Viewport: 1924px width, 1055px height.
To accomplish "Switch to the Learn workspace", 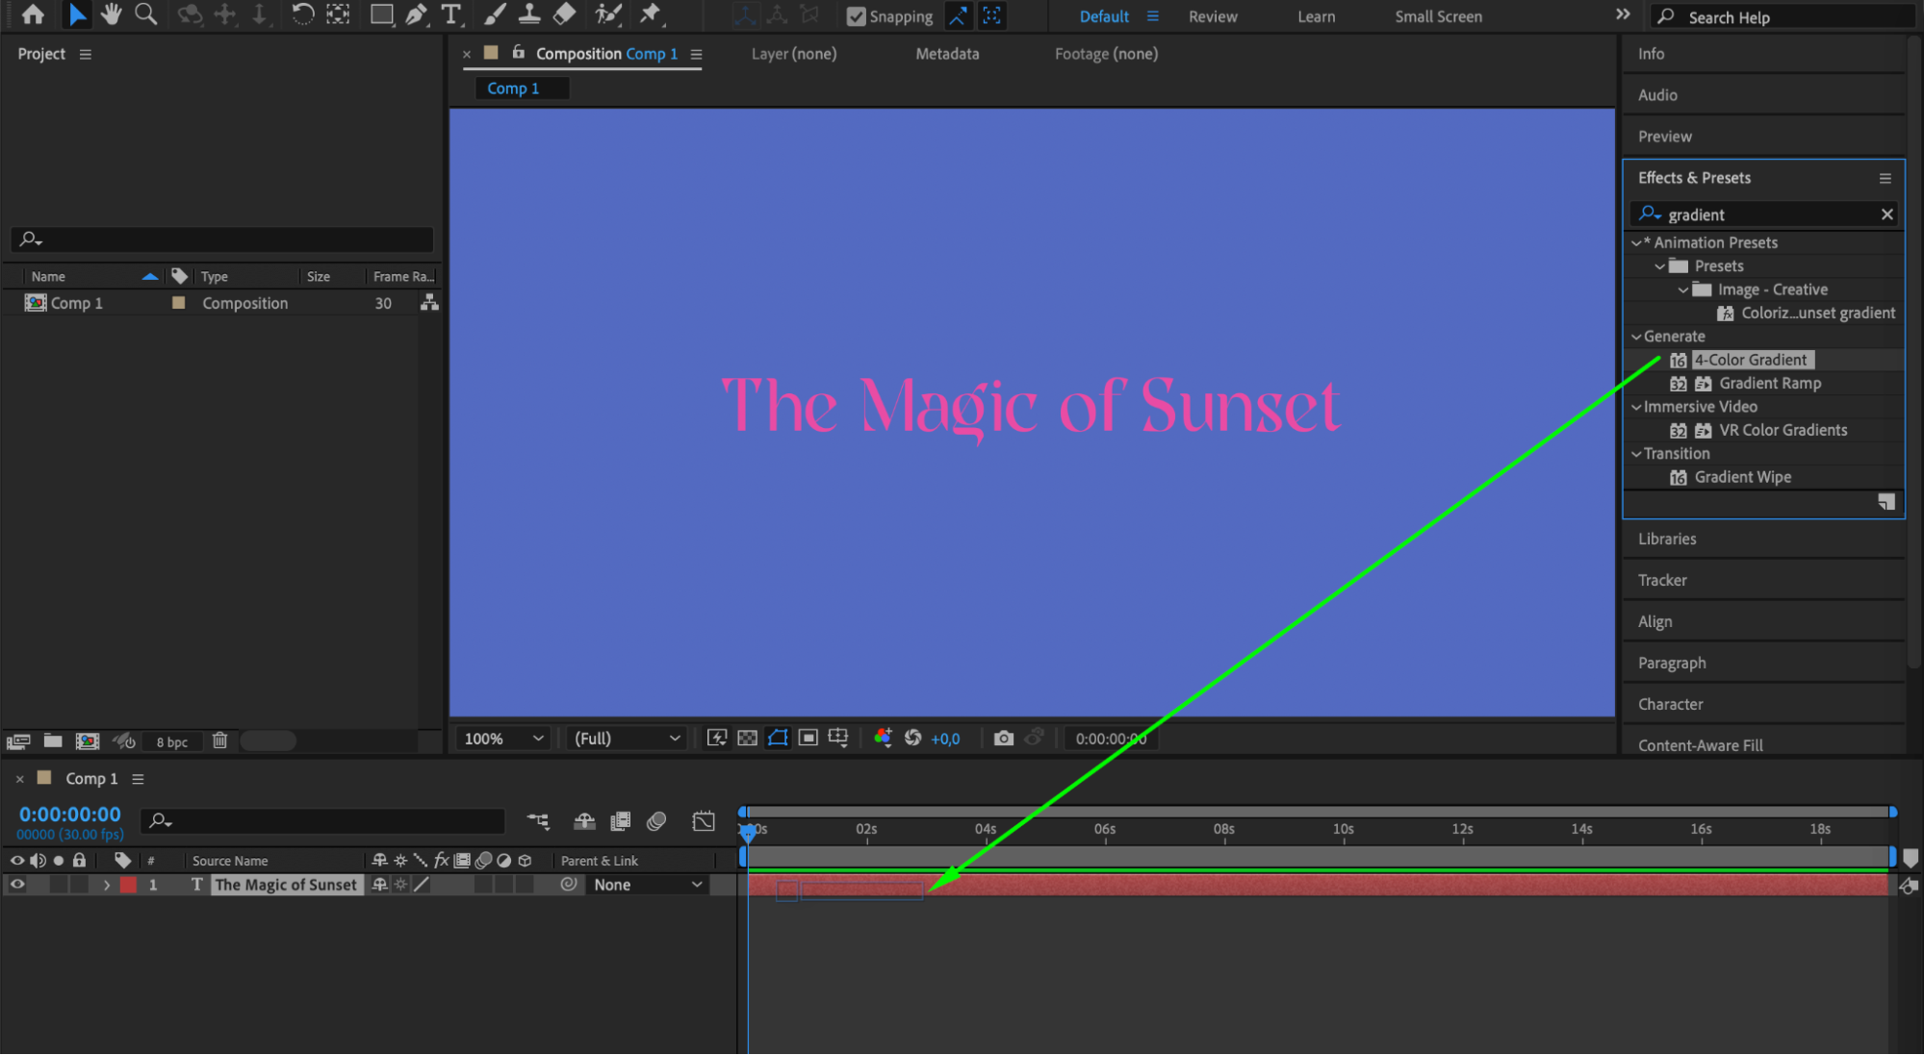I will [x=1316, y=16].
